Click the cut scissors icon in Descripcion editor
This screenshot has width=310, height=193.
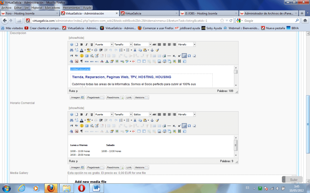click(x=135, y=50)
